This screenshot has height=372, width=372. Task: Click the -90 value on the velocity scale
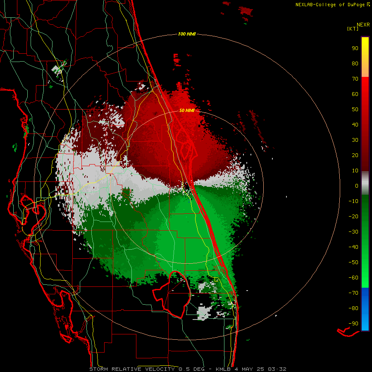(353, 324)
